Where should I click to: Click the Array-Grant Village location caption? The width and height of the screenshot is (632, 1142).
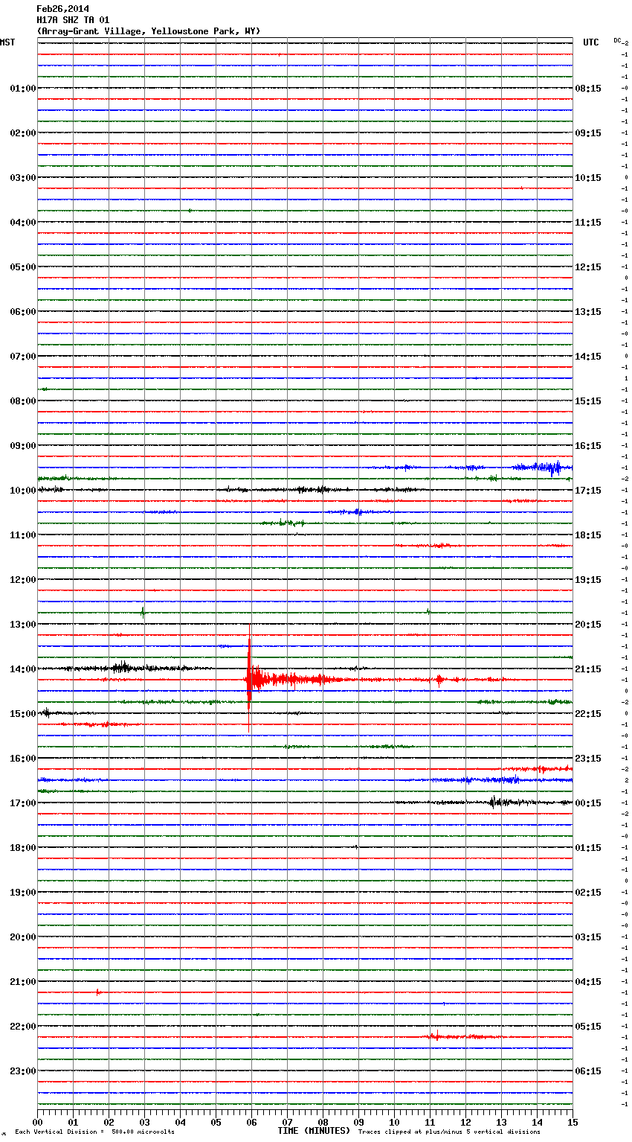(149, 31)
